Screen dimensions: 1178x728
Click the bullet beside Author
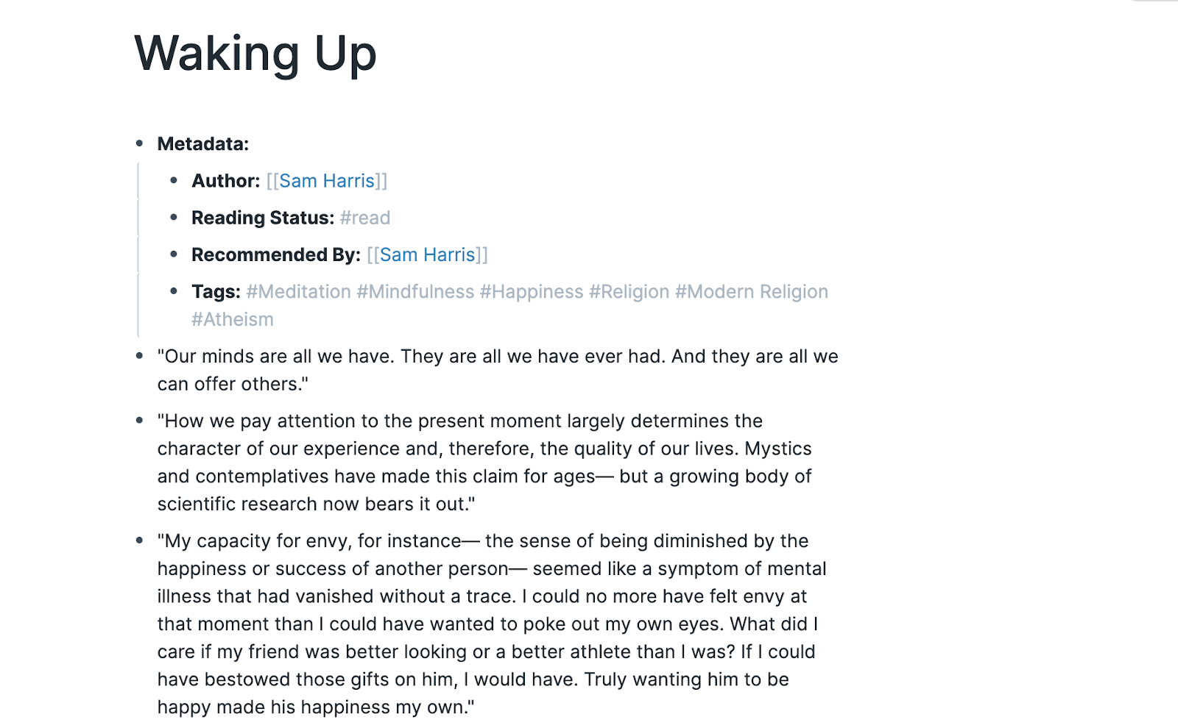click(x=174, y=180)
